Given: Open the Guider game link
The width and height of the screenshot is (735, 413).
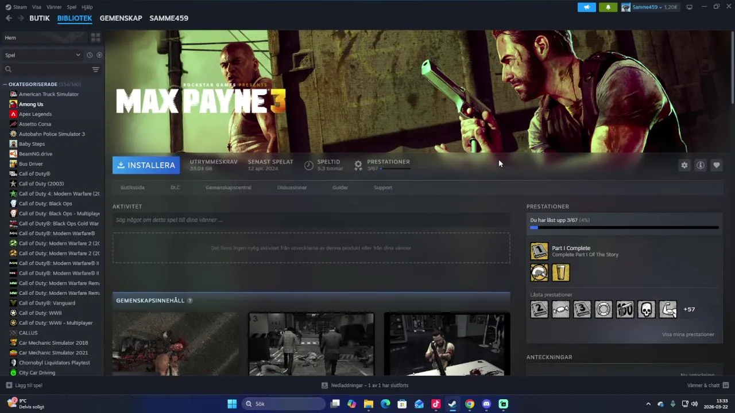Looking at the screenshot, I should tap(340, 188).
